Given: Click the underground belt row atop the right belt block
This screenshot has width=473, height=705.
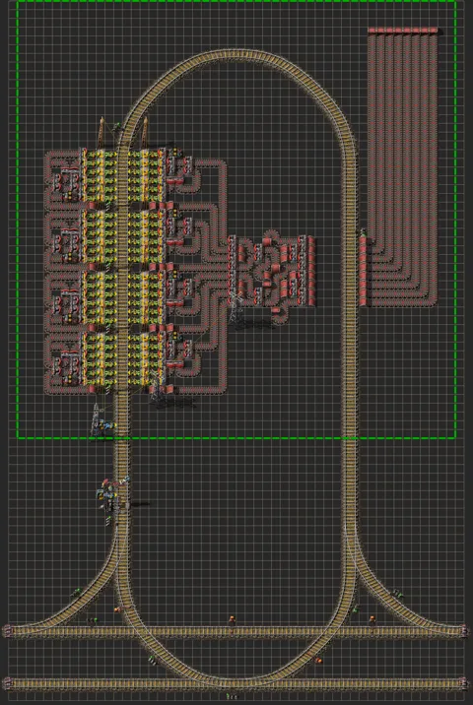Looking at the screenshot, I should [x=402, y=31].
